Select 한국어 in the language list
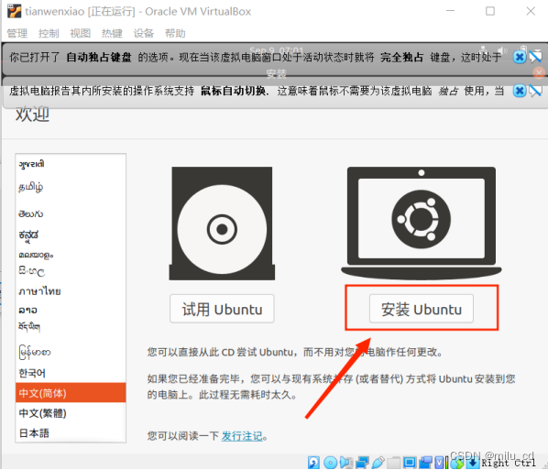 coord(71,373)
